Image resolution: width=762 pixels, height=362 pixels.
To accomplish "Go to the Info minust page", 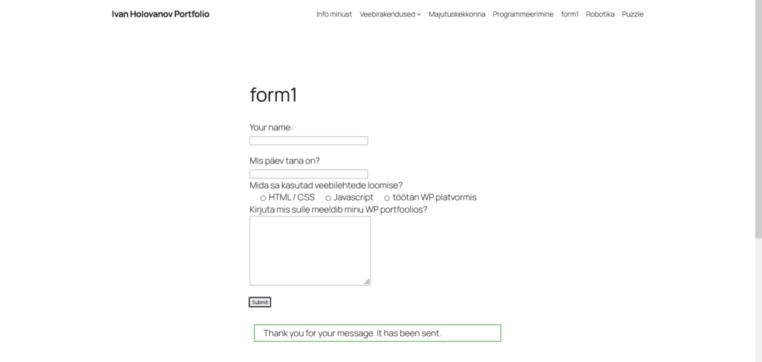I will 334,14.
